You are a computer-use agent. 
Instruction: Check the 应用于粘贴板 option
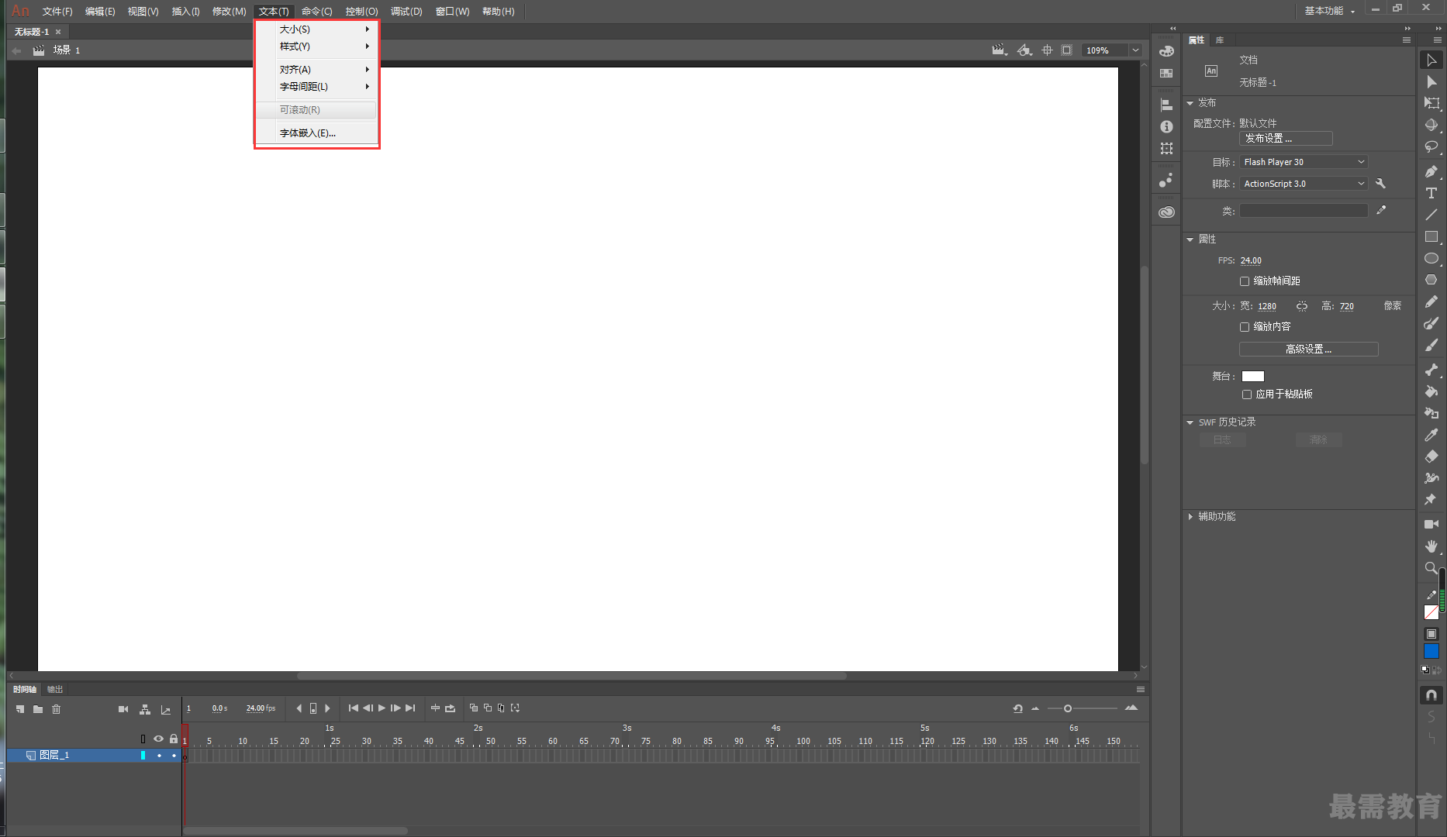point(1247,394)
